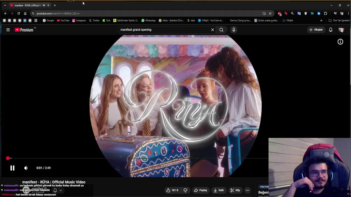The image size is (351, 197).
Task: View site information icon in address bar
Action: click(x=33, y=13)
